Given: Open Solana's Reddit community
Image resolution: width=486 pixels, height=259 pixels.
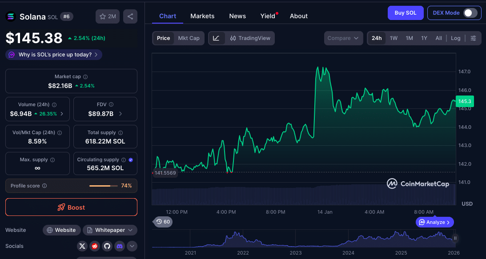Looking at the screenshot, I should tap(94, 246).
